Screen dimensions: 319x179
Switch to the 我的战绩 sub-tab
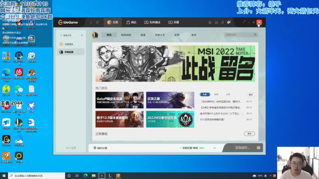click(126, 35)
